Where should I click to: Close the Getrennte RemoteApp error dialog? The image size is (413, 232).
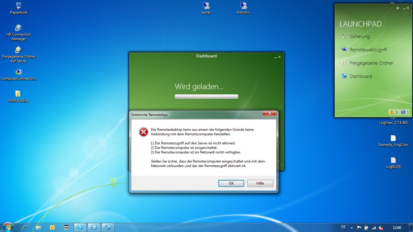pyautogui.click(x=269, y=114)
